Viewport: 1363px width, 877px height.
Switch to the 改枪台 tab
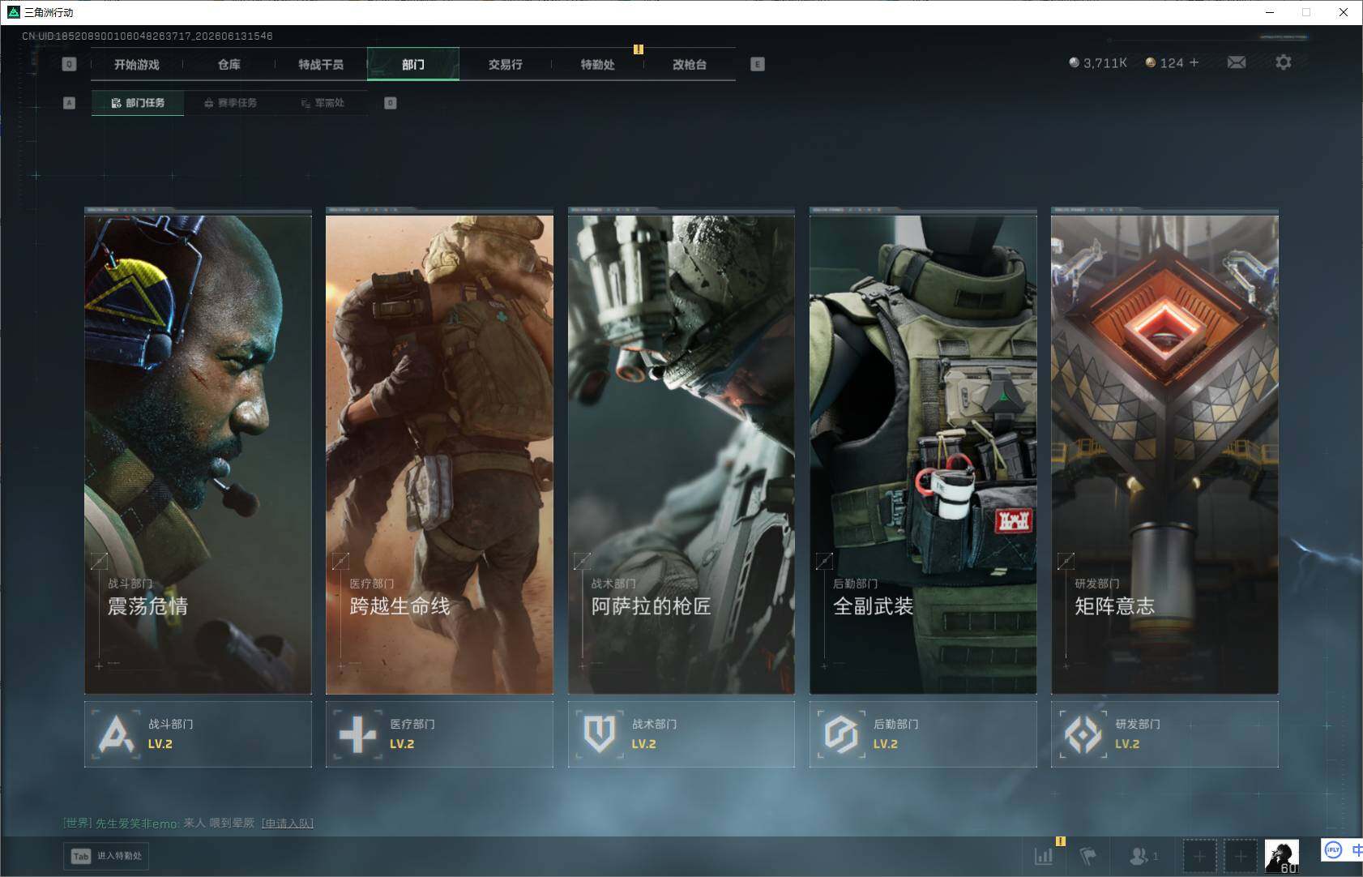click(690, 64)
